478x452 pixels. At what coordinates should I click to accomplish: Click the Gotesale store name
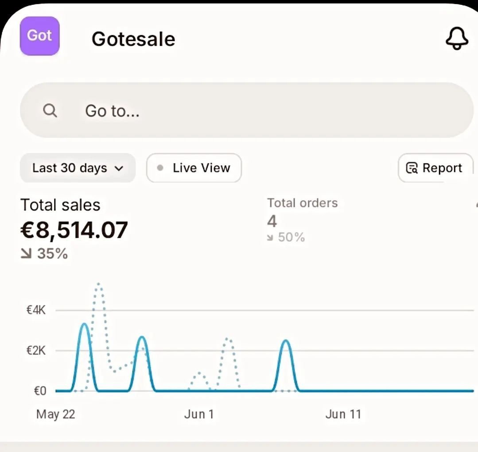[x=133, y=39]
